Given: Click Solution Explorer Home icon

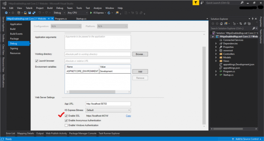Looking at the screenshot, I should (x=221, y=24).
